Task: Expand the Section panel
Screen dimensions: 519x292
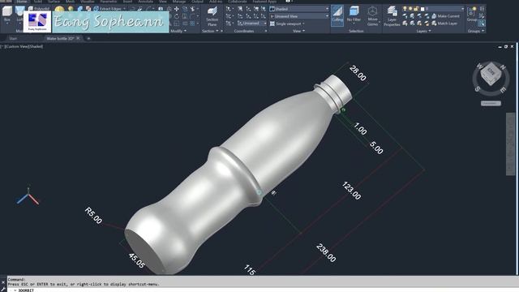Action: point(211,31)
